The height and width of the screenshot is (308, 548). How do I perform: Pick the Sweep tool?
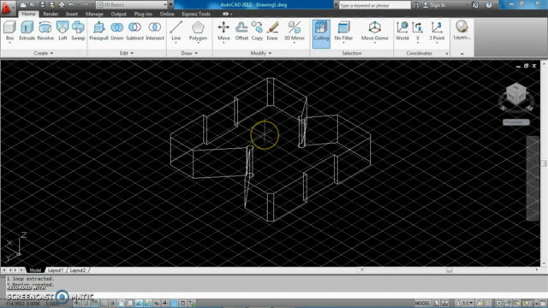(78, 31)
